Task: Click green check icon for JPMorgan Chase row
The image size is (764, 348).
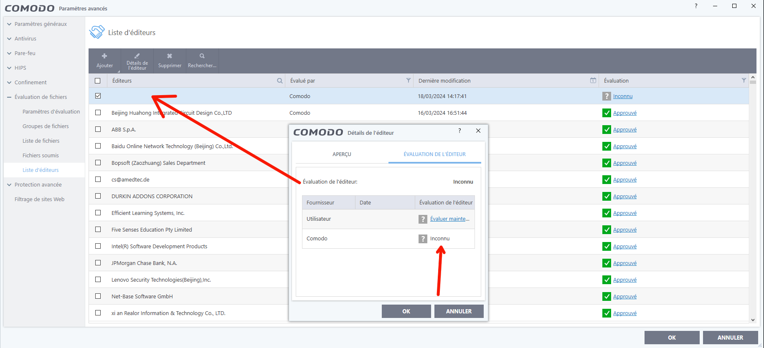Action: [607, 263]
